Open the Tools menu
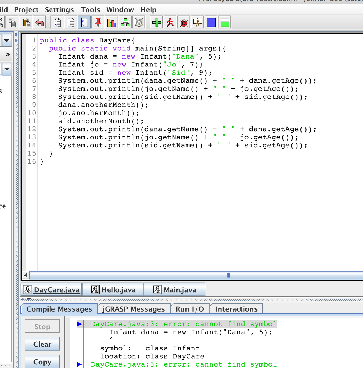Viewport: 363px width, 368px height. [x=90, y=10]
